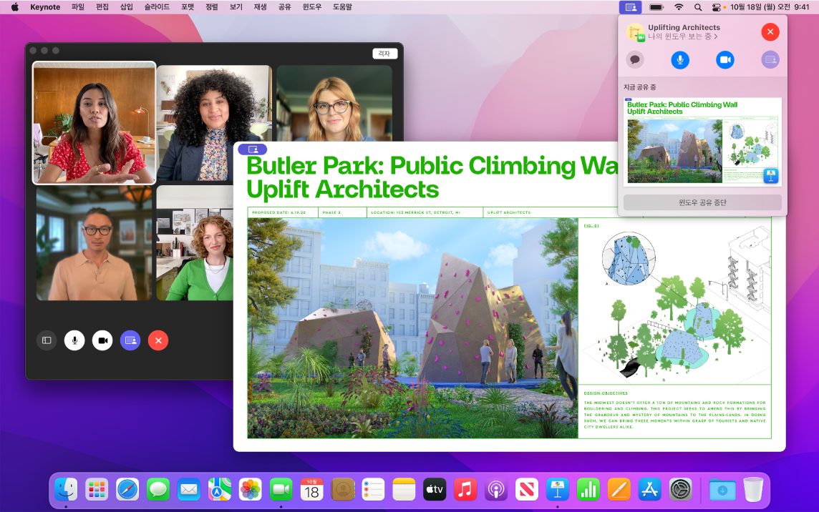819x512 pixels.
Task: Mute microphone in FaceTime window
Action: [74, 340]
